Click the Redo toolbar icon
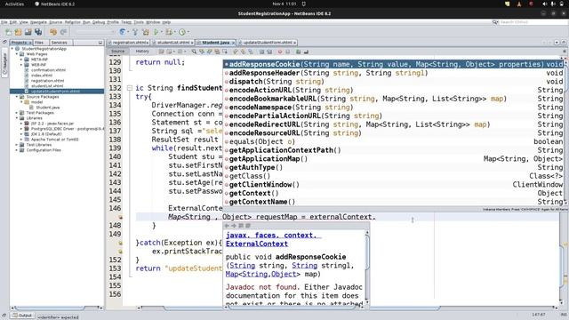The height and width of the screenshot is (320, 569). point(63,32)
